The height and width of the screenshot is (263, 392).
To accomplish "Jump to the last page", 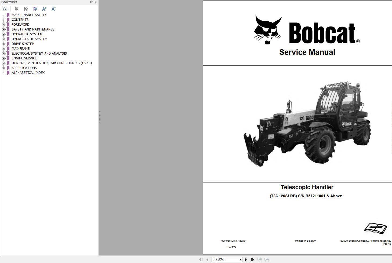I will [x=252, y=260].
